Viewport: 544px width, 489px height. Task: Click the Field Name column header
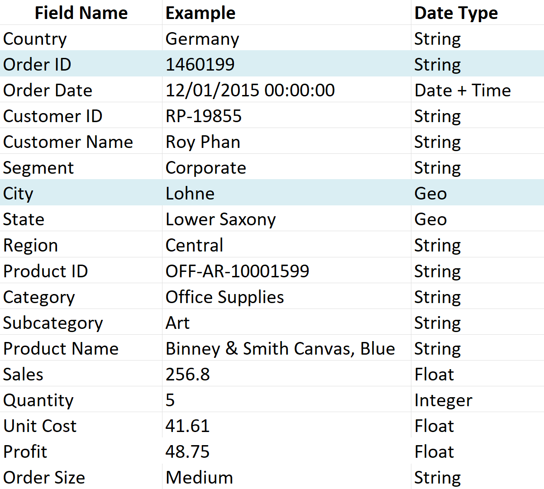[81, 13]
